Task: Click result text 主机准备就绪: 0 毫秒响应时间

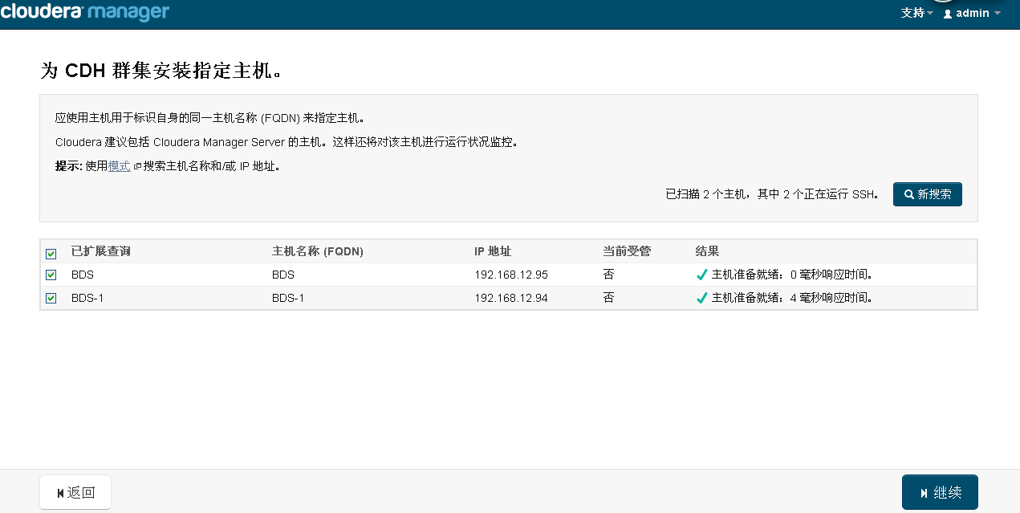Action: 792,275
